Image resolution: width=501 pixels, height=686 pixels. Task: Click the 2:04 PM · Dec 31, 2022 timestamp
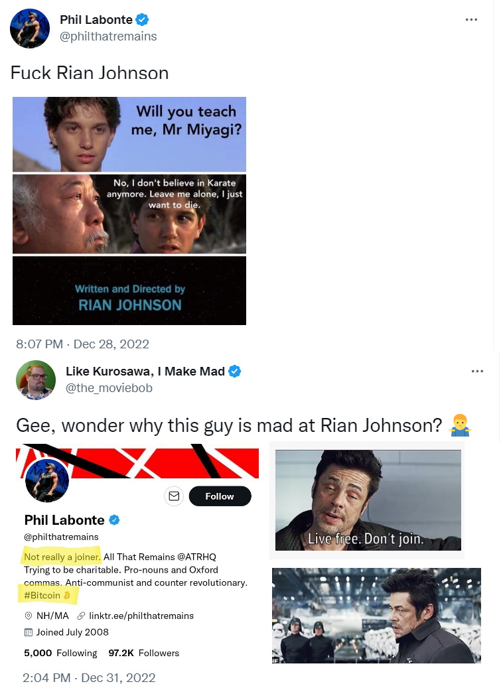point(89,677)
